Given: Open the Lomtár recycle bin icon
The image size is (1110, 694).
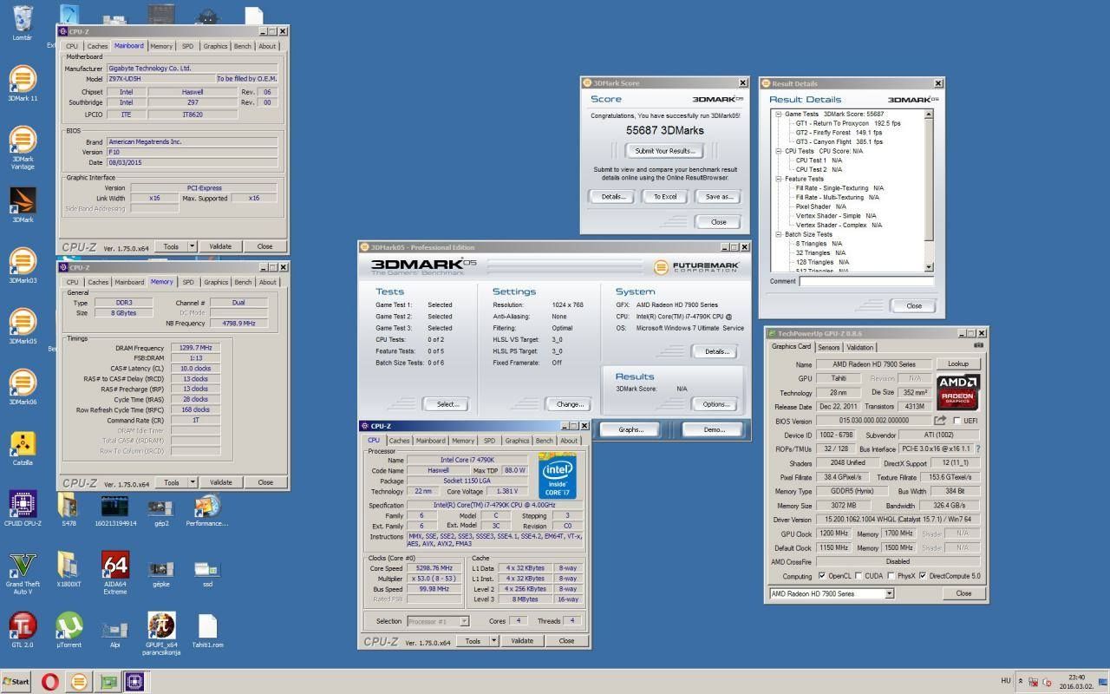Looking at the screenshot, I should coord(23,19).
